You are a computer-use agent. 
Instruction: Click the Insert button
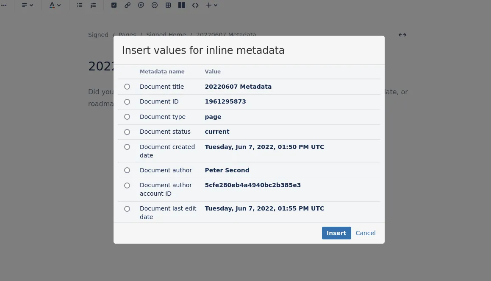336,233
